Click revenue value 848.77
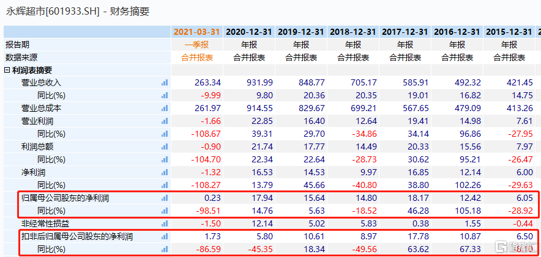The image size is (541, 257). tap(312, 82)
